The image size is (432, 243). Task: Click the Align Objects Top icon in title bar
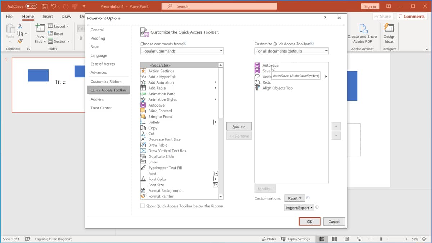point(75,6)
